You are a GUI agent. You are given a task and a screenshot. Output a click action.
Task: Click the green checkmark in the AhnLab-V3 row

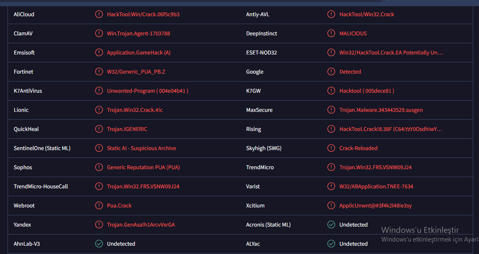click(x=99, y=244)
